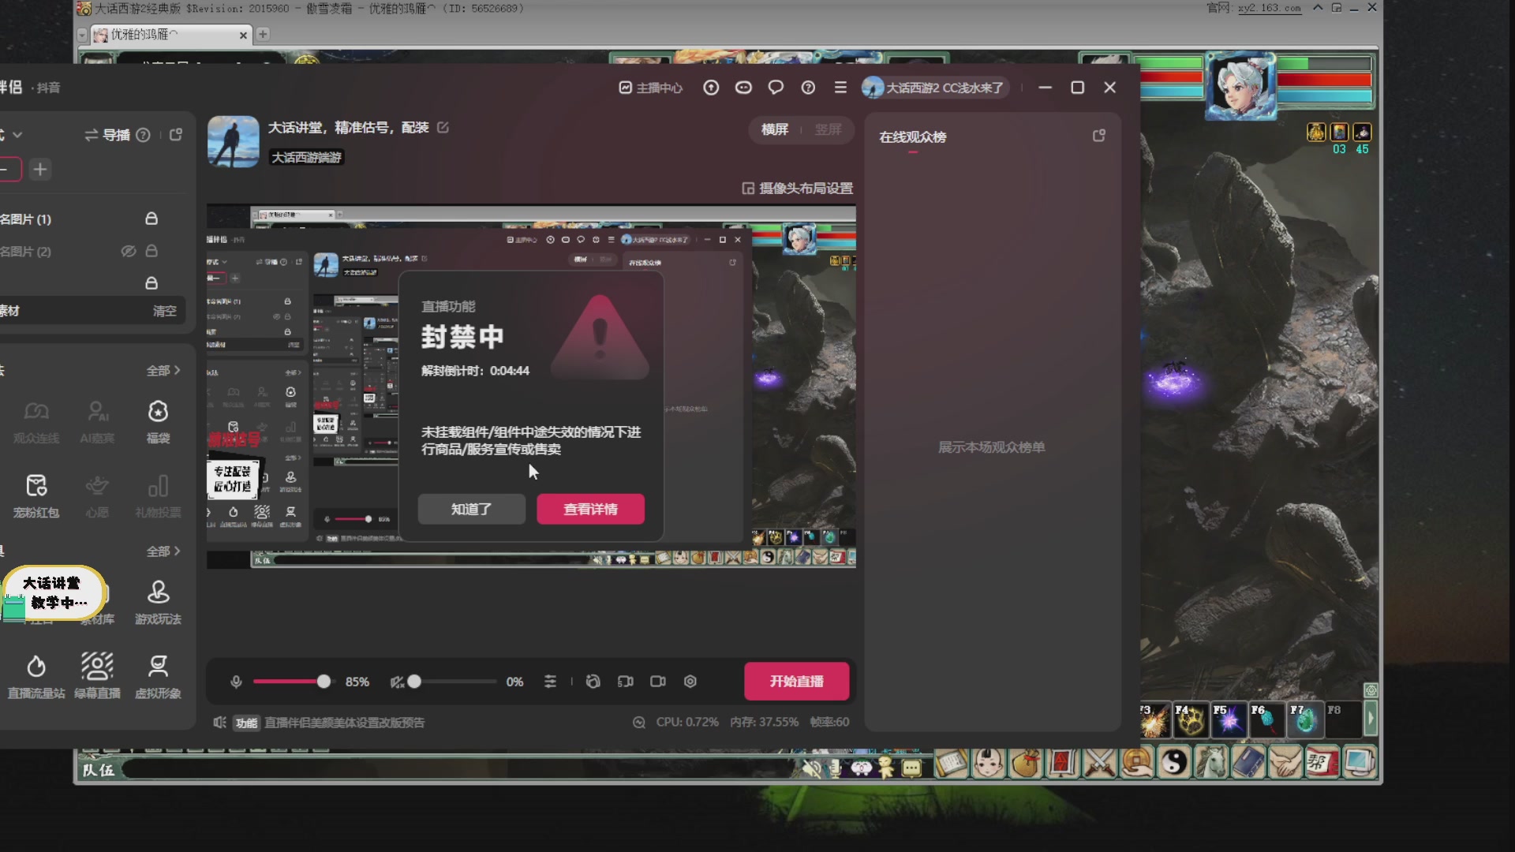The image size is (1515, 852).
Task: Show the hidden 图片 (2) source
Action: coord(129,251)
